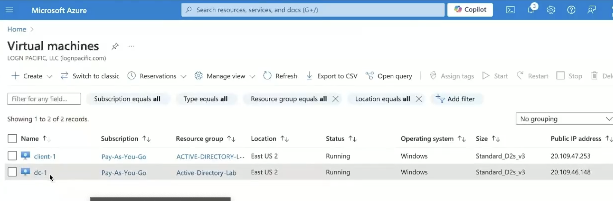Image resolution: width=613 pixels, height=201 pixels.
Task: Open portal settings gear
Action: [551, 10]
